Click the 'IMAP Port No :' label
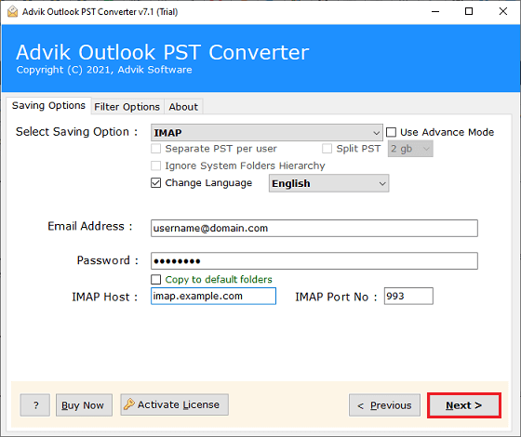This screenshot has height=437, width=521. [336, 297]
